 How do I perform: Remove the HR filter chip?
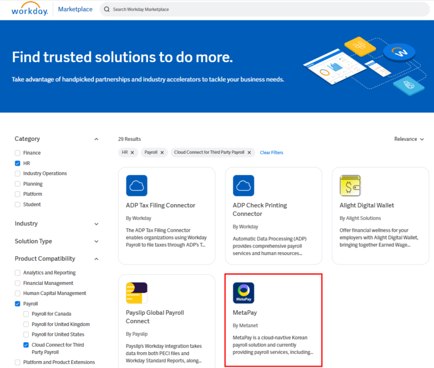pyautogui.click(x=132, y=153)
